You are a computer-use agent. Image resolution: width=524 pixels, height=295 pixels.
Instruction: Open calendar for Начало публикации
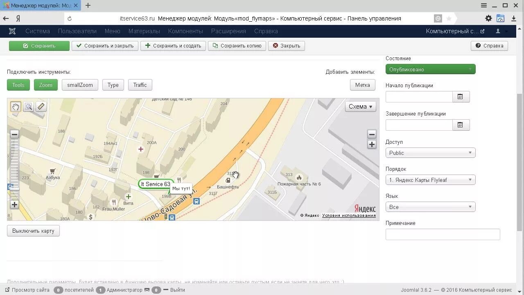coord(461,97)
